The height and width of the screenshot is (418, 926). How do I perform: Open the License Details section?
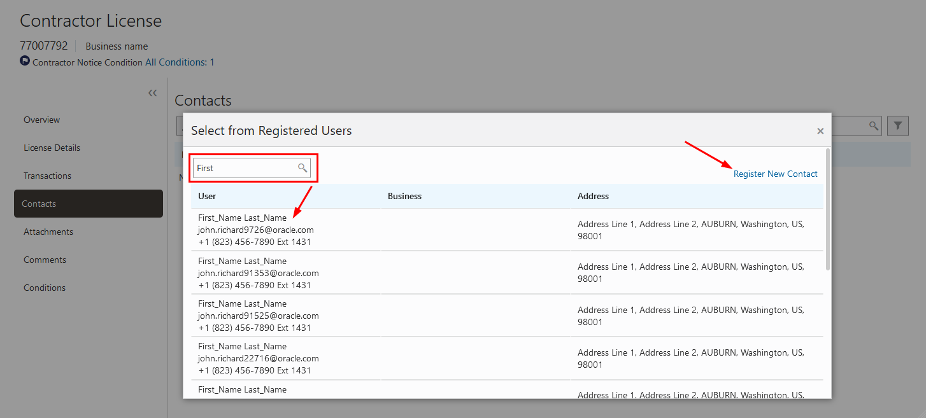pos(52,148)
